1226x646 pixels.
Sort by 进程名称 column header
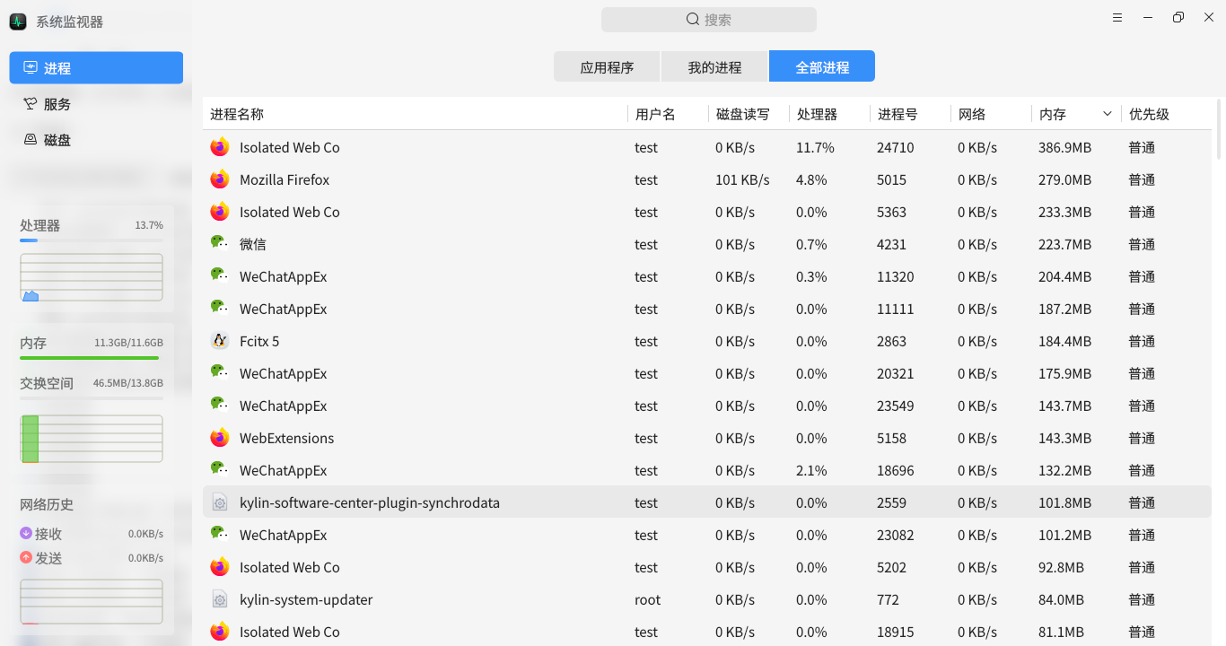point(415,114)
